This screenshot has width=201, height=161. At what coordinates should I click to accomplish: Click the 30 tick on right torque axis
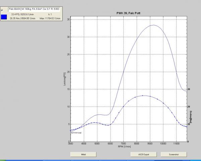pyautogui.click(x=189, y=89)
